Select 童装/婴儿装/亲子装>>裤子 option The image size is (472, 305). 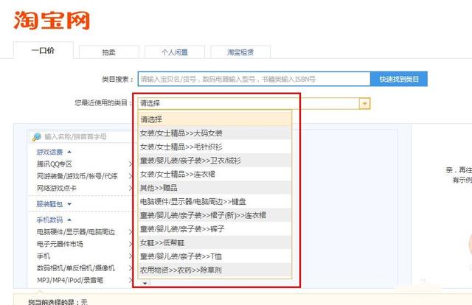215,229
